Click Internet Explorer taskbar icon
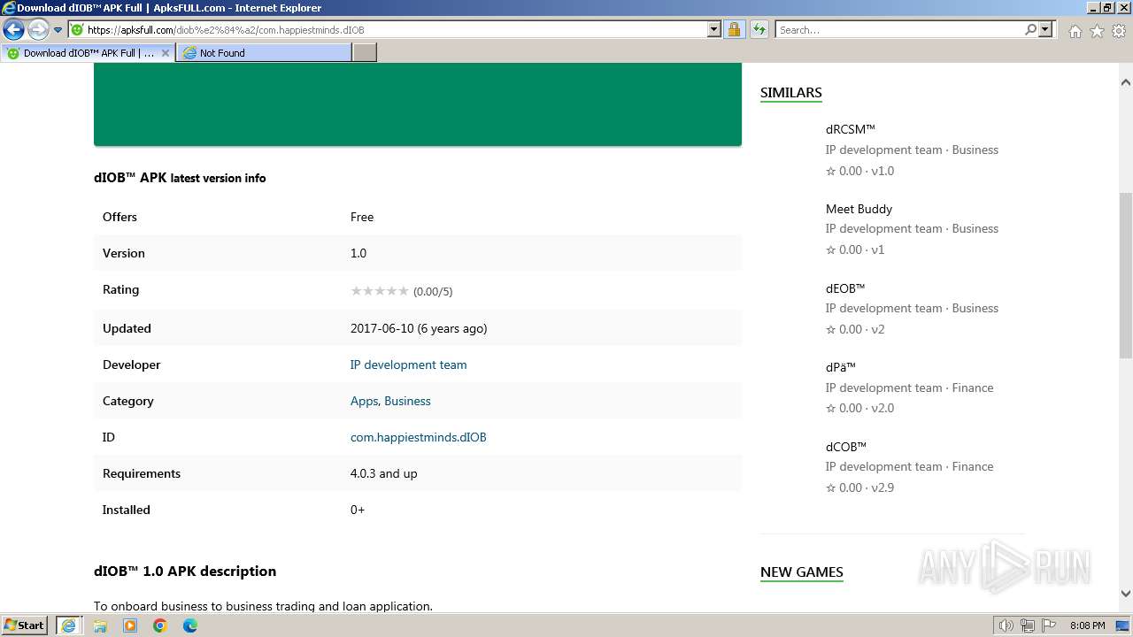 (68, 625)
